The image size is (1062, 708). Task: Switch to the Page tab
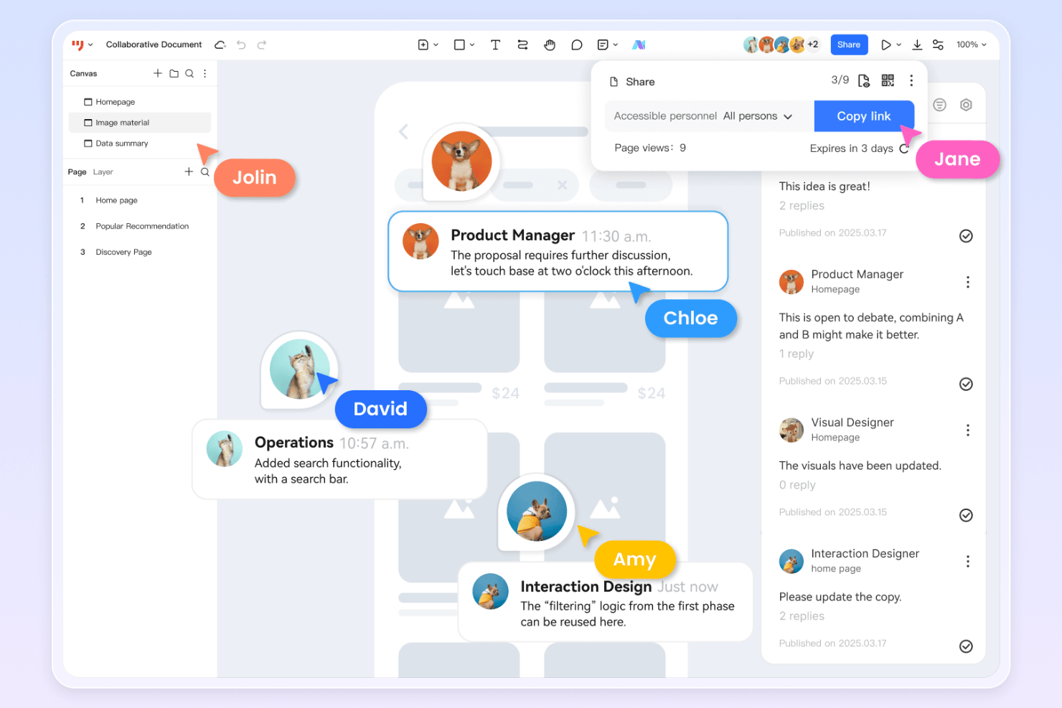tap(77, 172)
